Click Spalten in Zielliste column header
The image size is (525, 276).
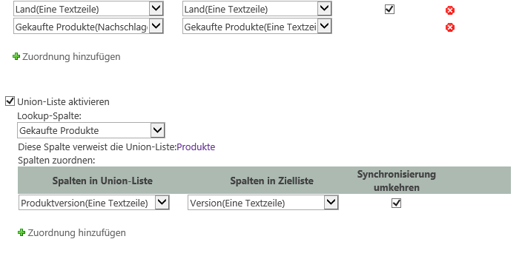pos(272,181)
